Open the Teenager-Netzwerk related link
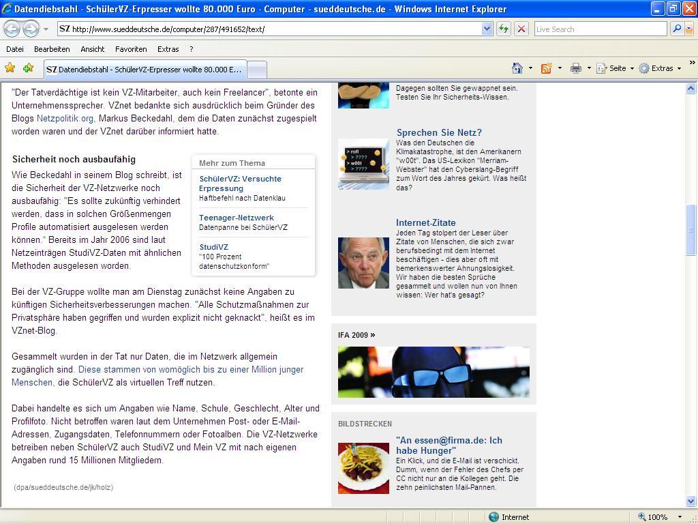 point(237,218)
